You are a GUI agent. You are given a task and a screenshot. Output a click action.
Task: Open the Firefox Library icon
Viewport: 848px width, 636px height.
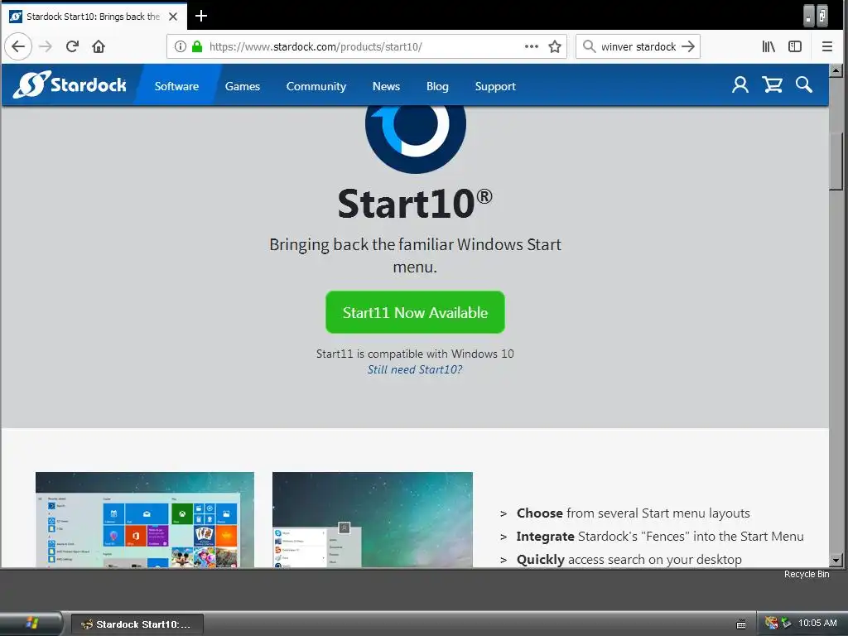click(768, 46)
